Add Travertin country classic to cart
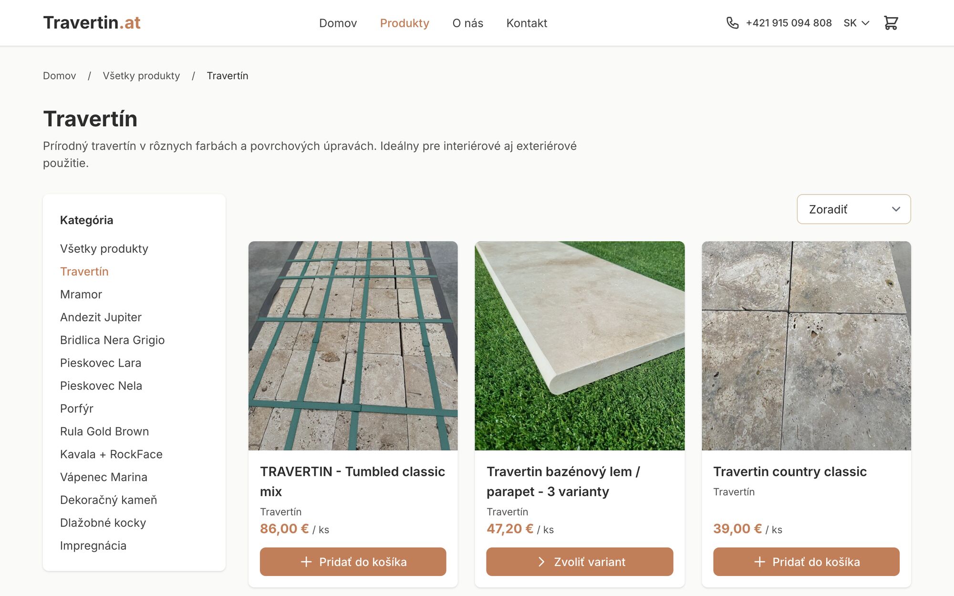The image size is (954, 596). (x=806, y=562)
